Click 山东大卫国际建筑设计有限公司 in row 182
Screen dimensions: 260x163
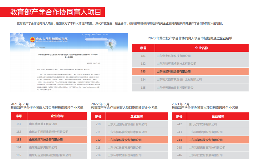click(x=48, y=132)
